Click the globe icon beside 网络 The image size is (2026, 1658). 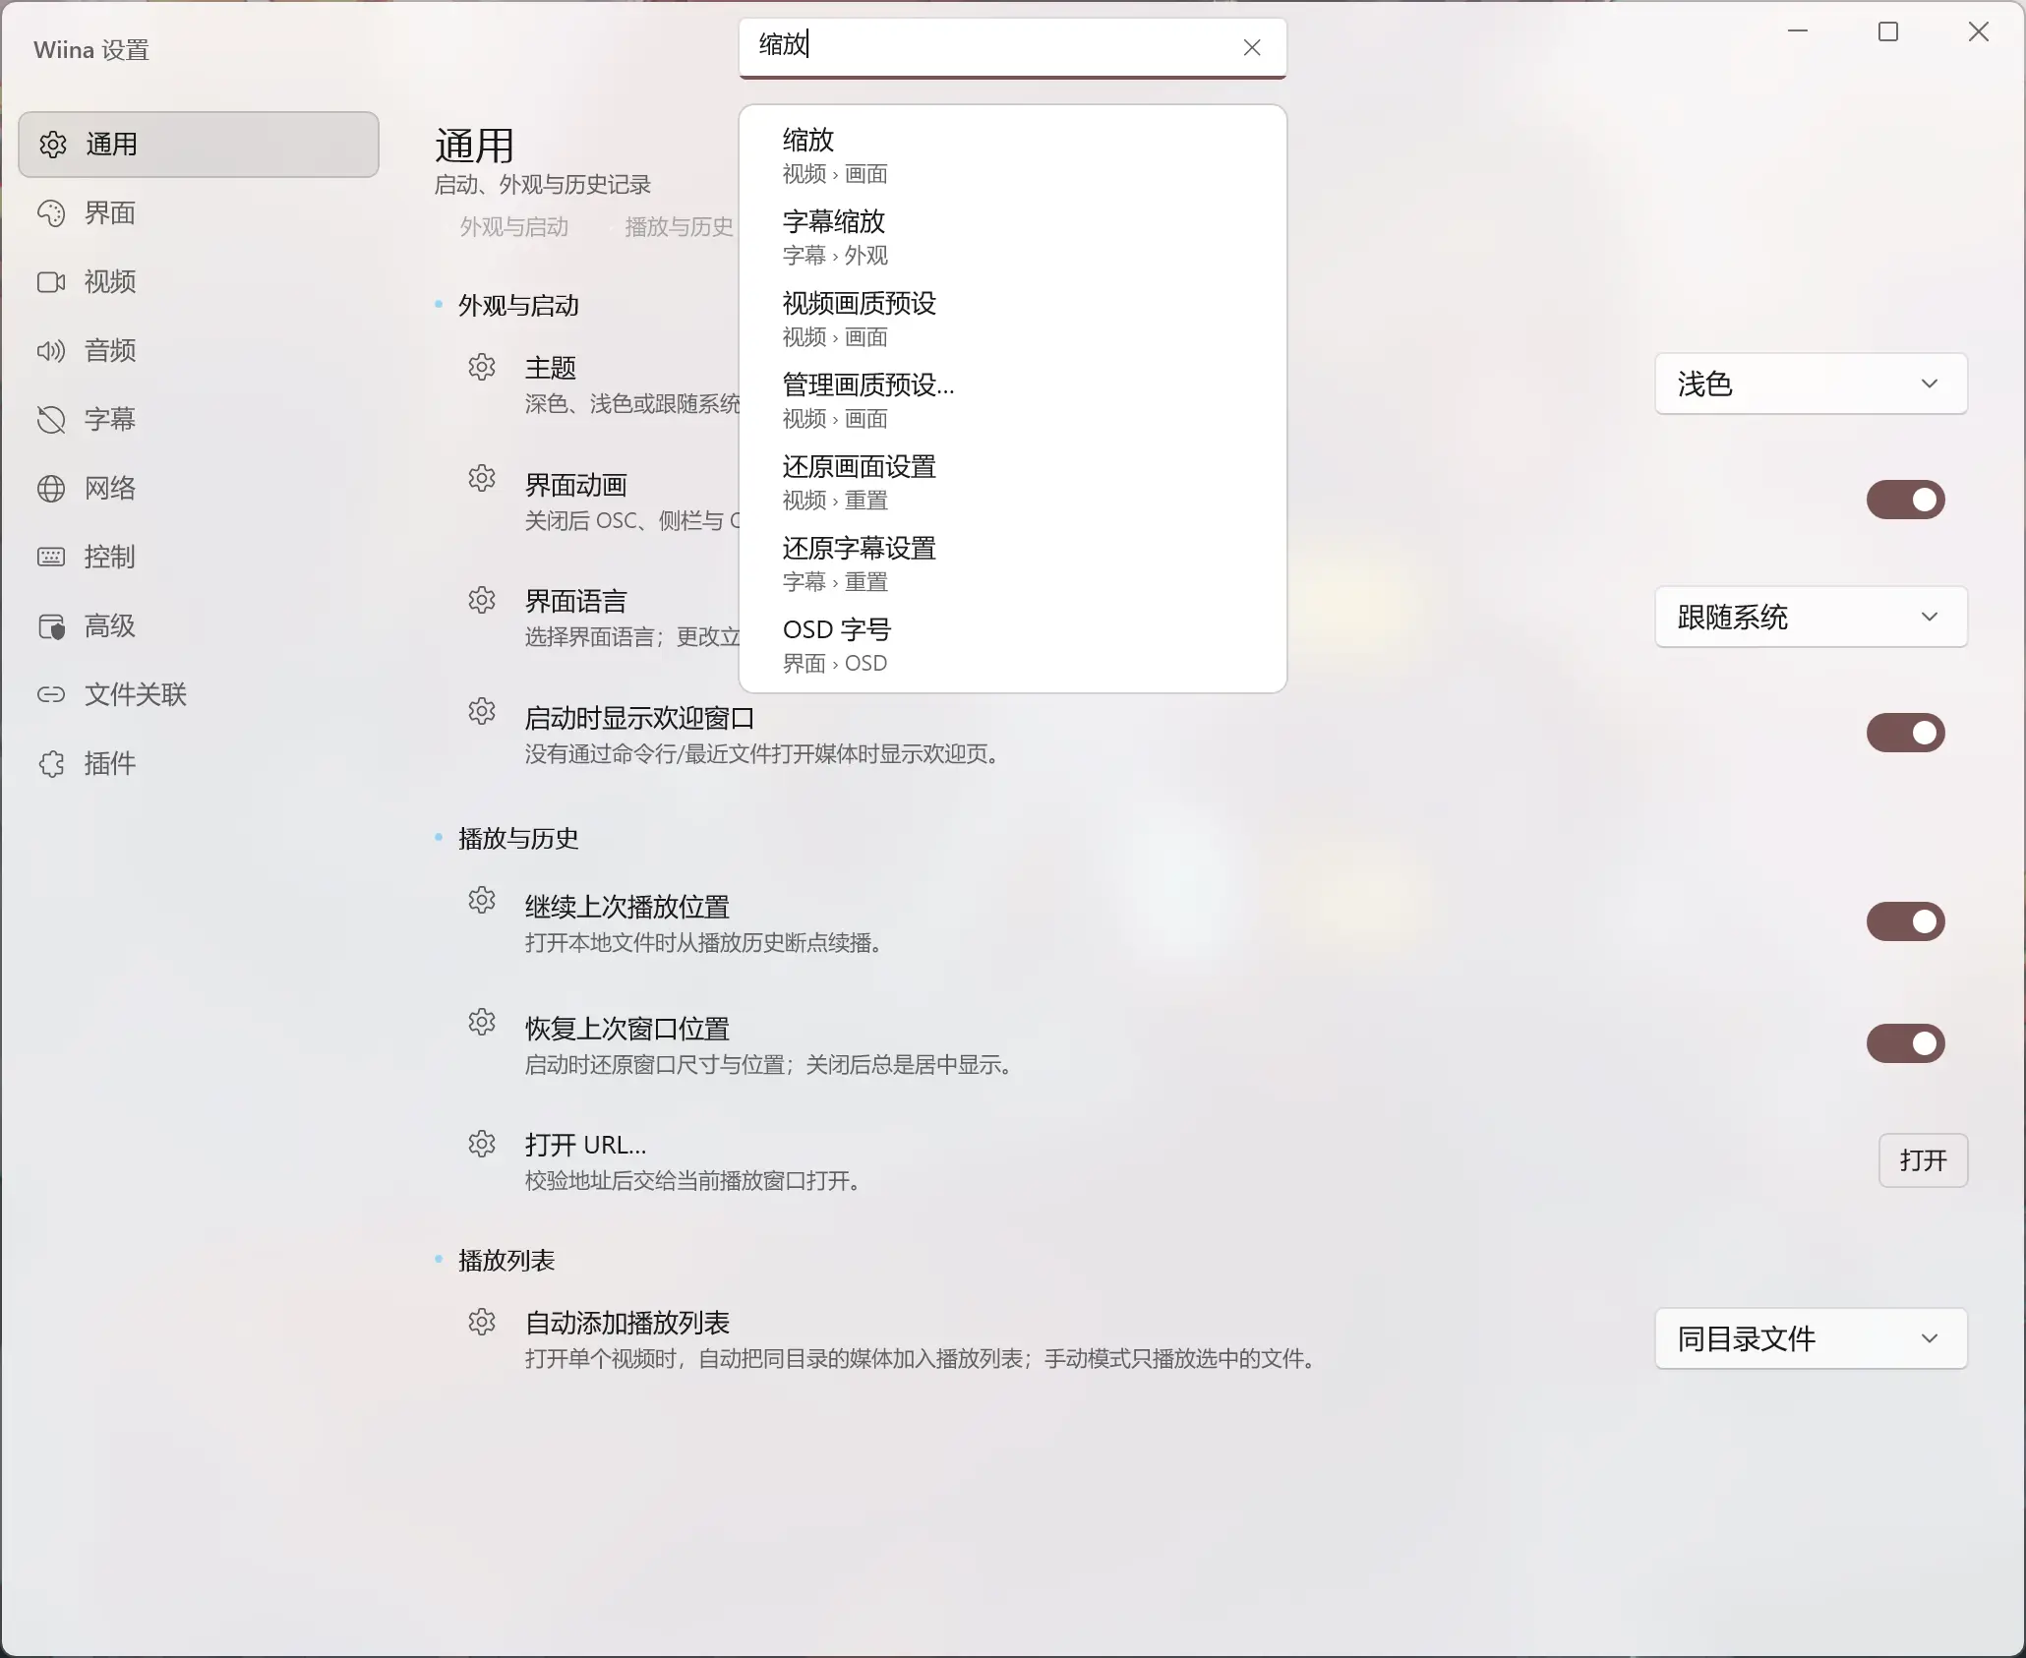pyautogui.click(x=51, y=489)
